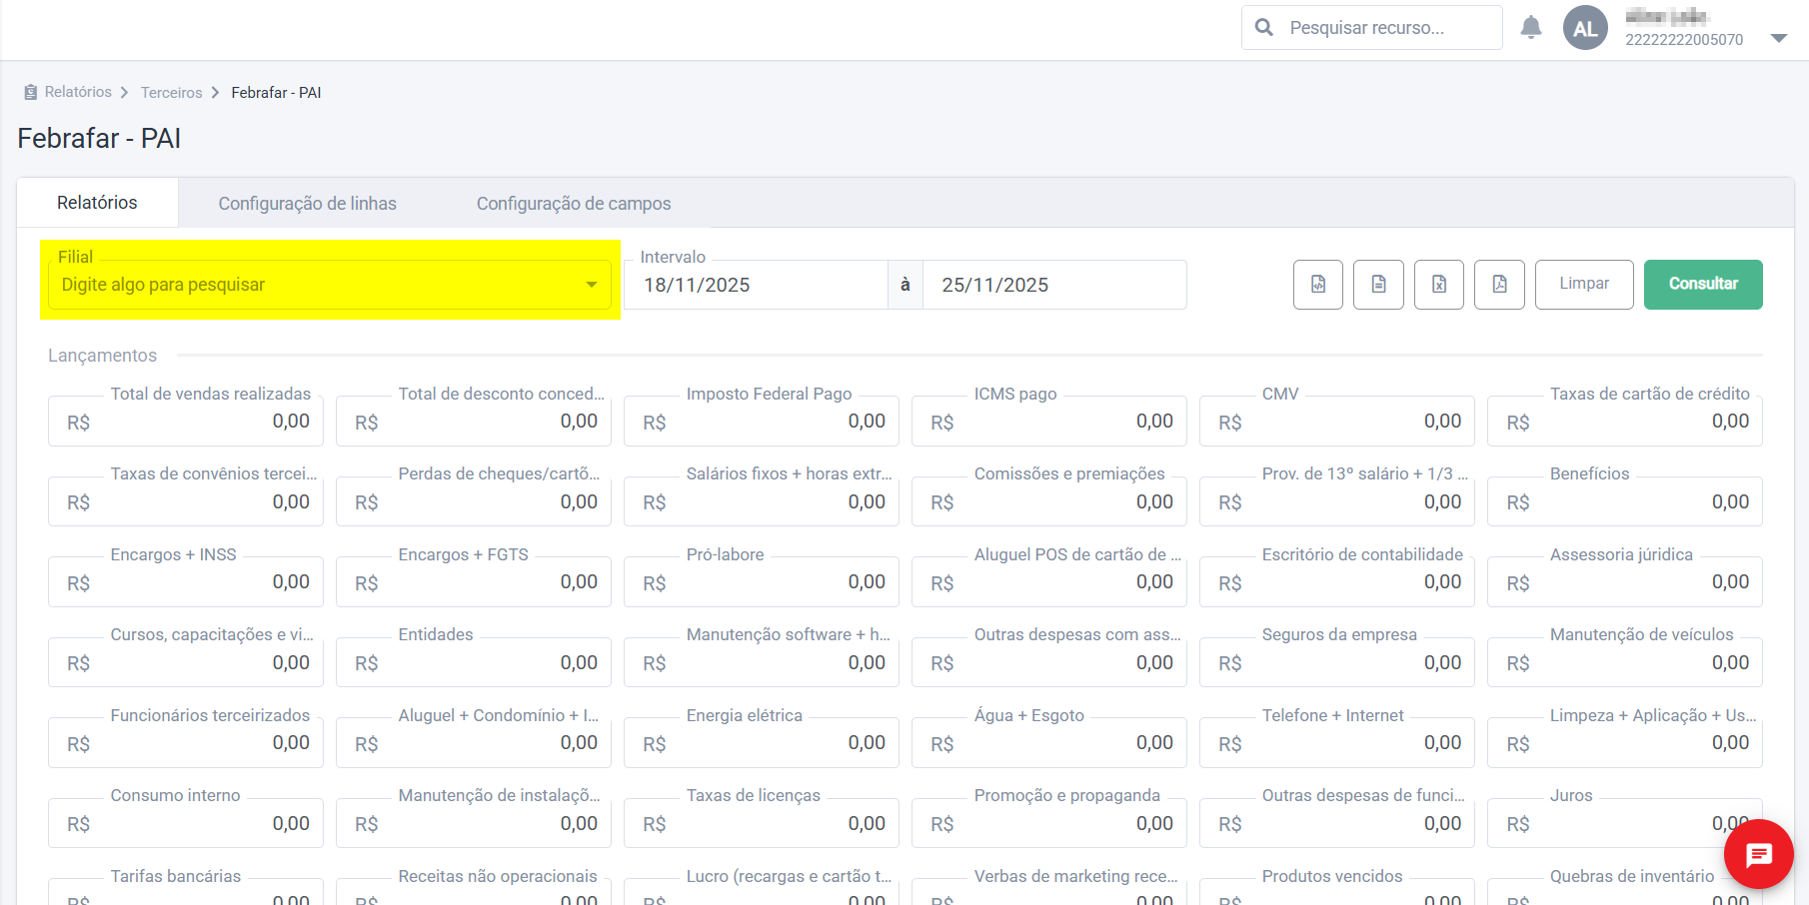
Task: Select the Benefícios value field
Action: tap(1625, 501)
